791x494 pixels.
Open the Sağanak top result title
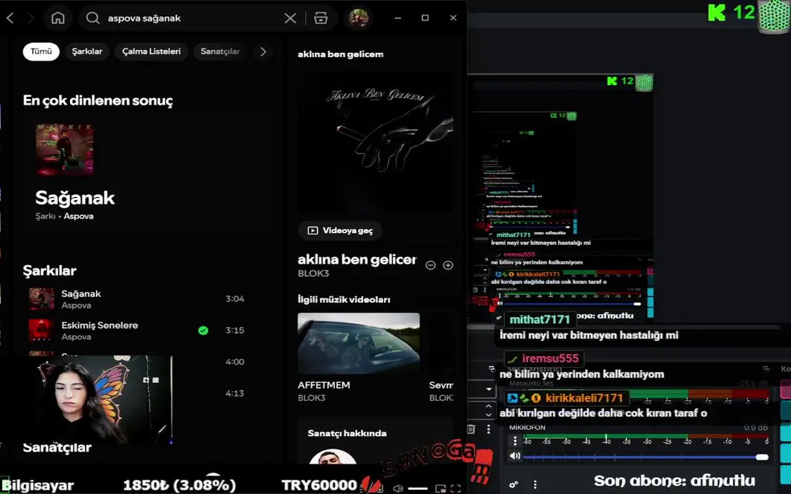point(75,198)
